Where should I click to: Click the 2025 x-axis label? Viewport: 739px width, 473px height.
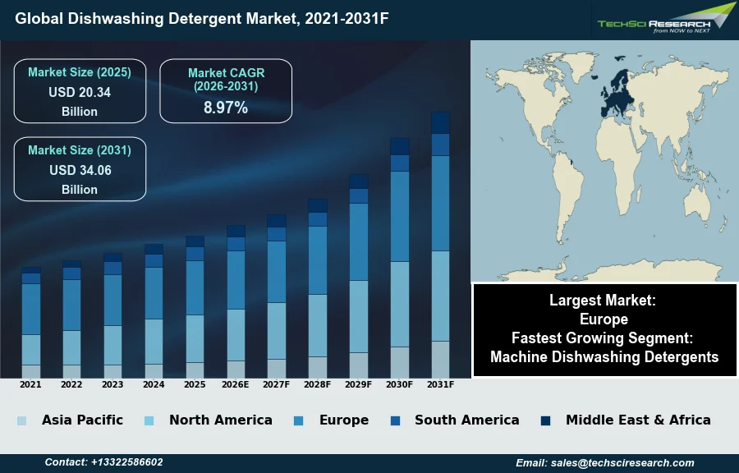point(195,384)
